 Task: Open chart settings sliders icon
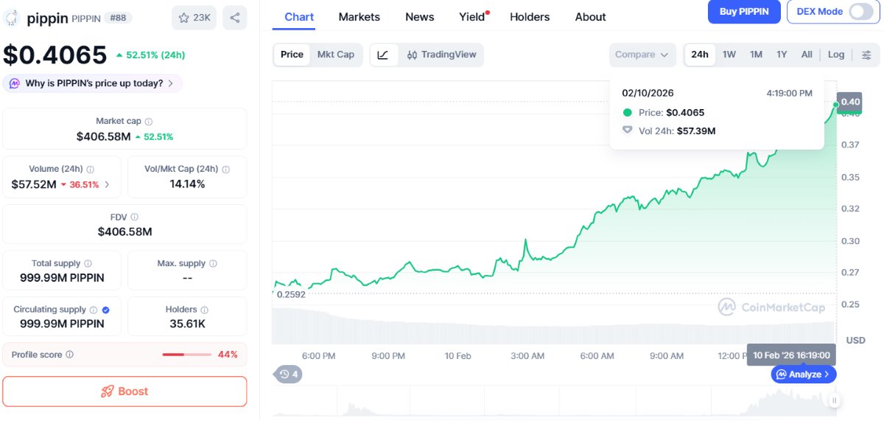[x=866, y=55]
